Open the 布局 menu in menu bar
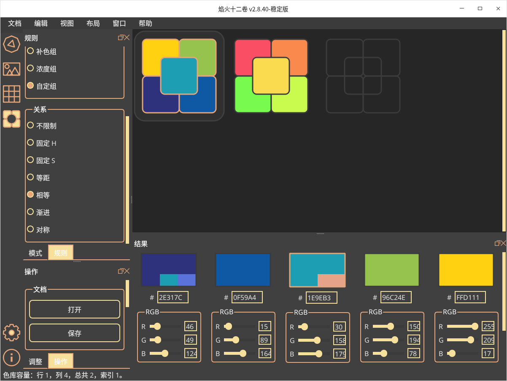507x381 pixels. (x=93, y=24)
